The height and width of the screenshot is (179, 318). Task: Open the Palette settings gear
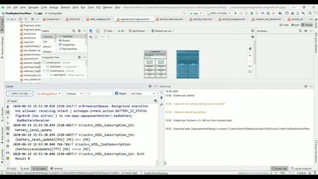coord(79,31)
